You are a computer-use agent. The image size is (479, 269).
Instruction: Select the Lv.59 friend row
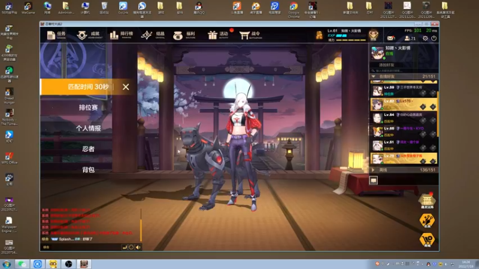403,91
